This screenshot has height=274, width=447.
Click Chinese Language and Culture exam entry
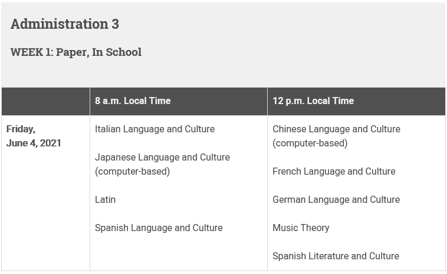click(336, 136)
